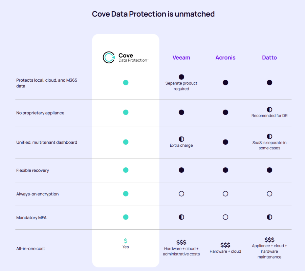Click Cove's teal dot for Mandatory MFA

point(126,217)
